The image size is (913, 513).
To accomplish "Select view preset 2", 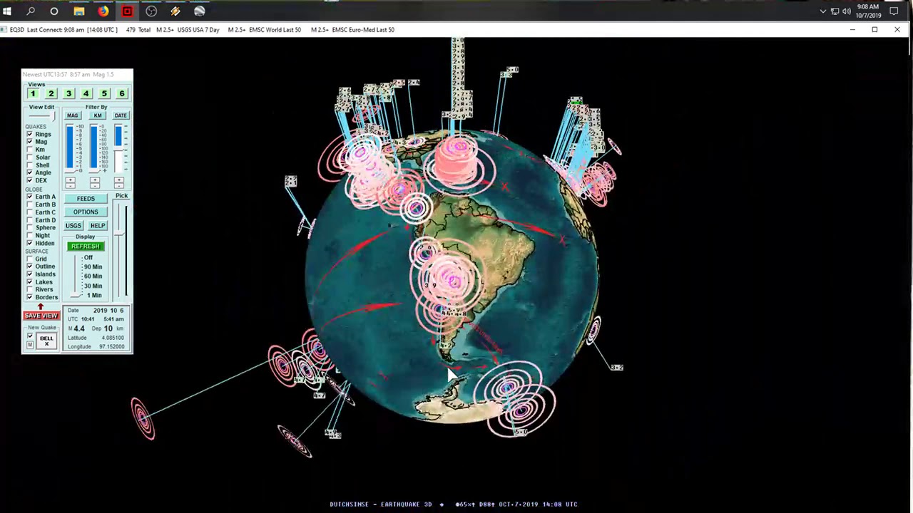I will (51, 93).
